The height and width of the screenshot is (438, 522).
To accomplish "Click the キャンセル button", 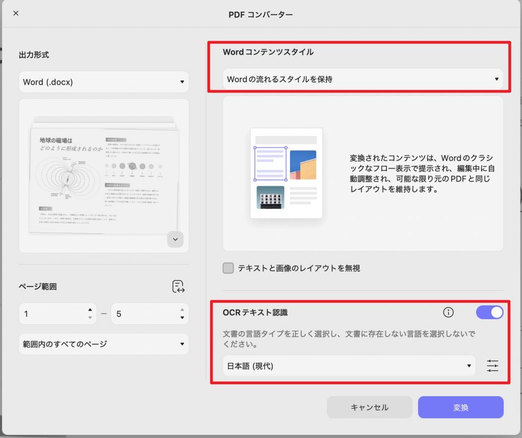I will (370, 407).
